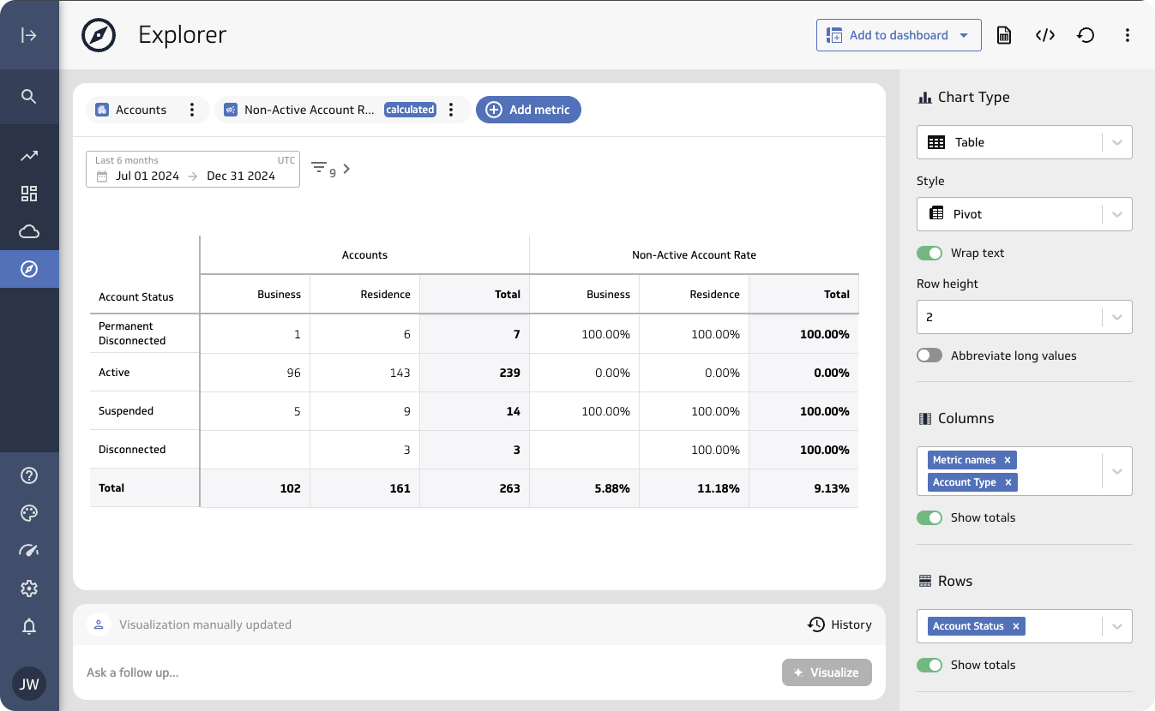
Task: Open the Add to dashboard dropdown arrow
Action: [964, 35]
